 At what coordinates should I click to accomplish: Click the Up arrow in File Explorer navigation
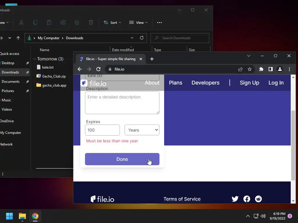pyautogui.click(x=18, y=38)
